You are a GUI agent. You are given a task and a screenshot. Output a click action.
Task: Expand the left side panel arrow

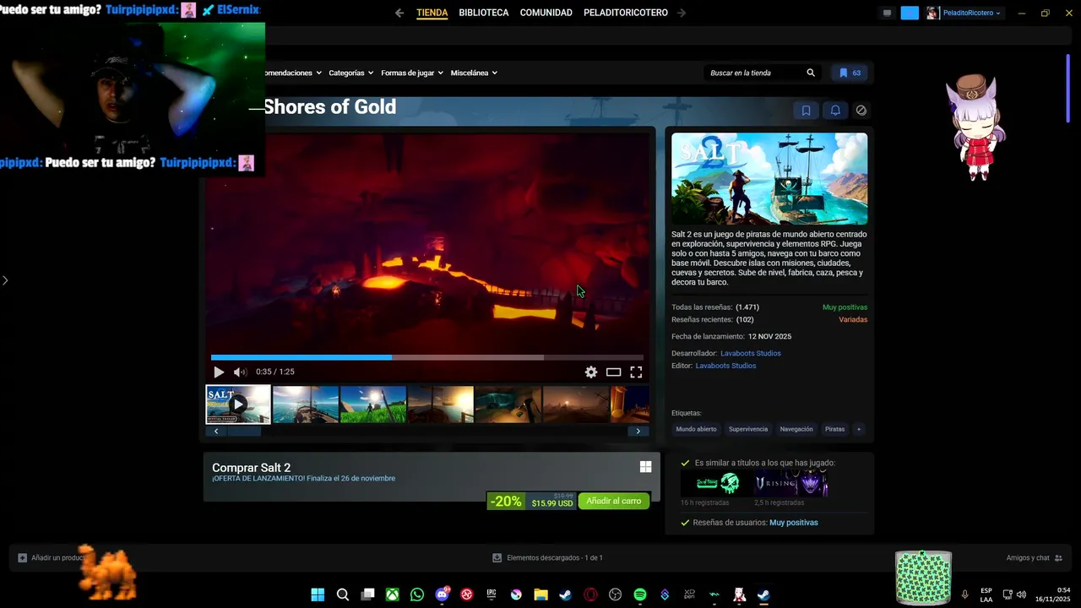tap(5, 280)
